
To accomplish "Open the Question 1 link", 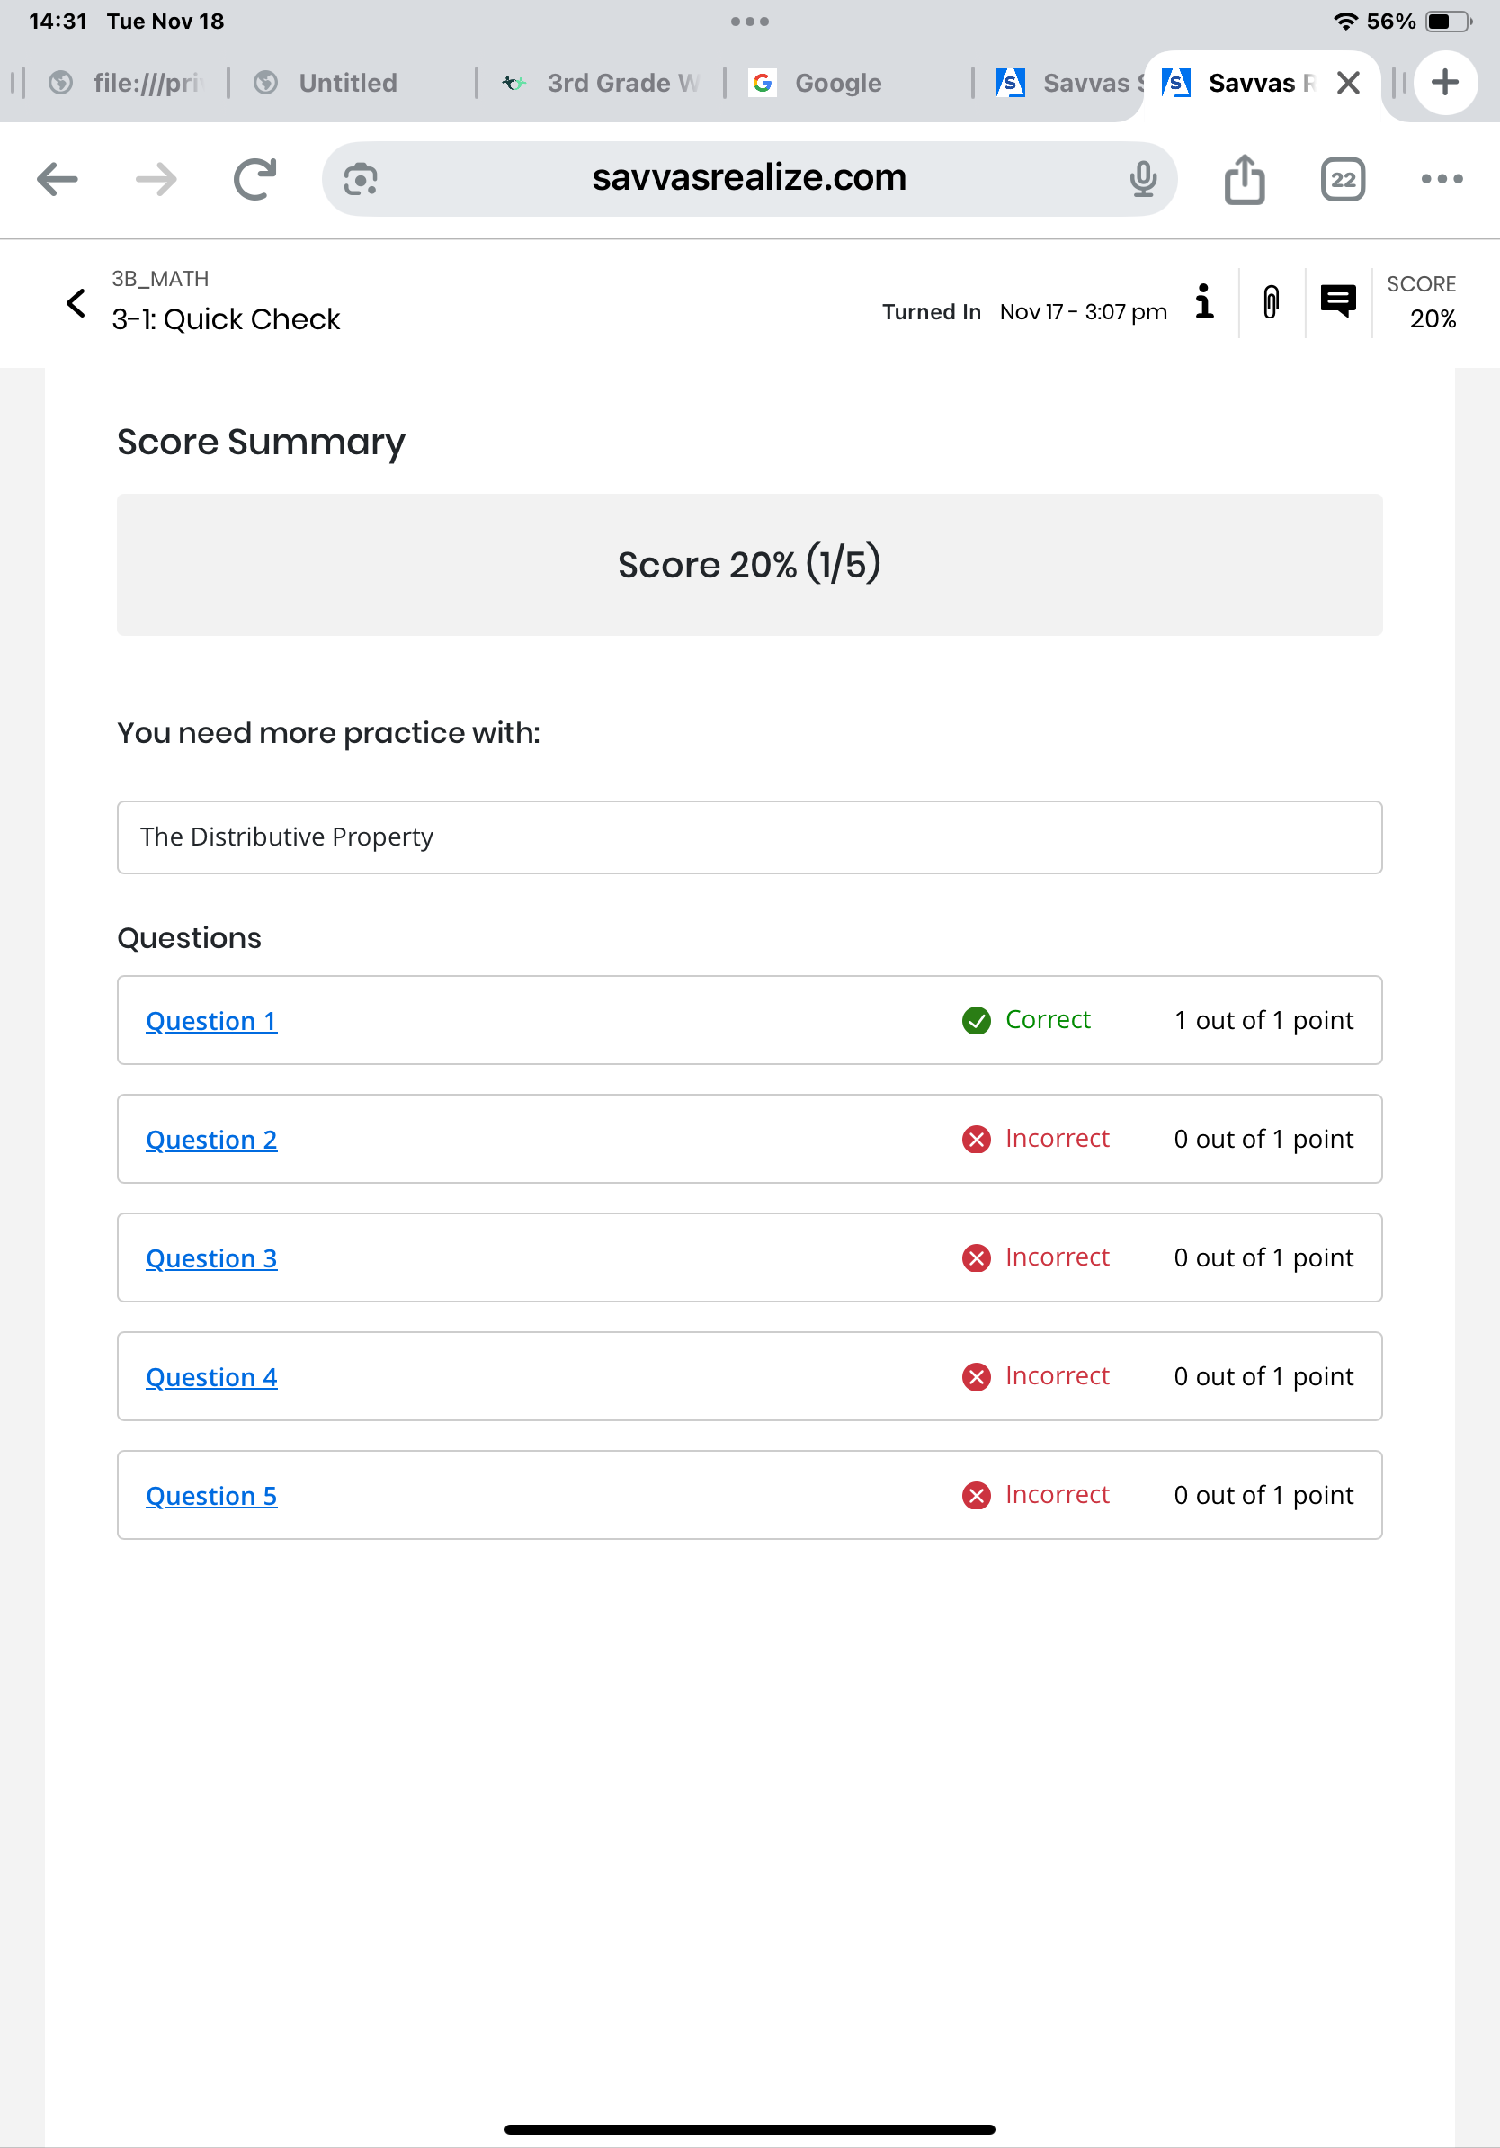I will click(x=211, y=1021).
